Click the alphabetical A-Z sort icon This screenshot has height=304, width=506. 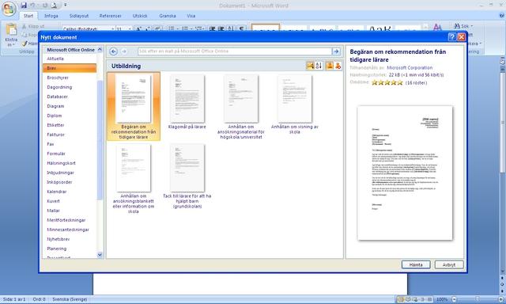click(319, 66)
